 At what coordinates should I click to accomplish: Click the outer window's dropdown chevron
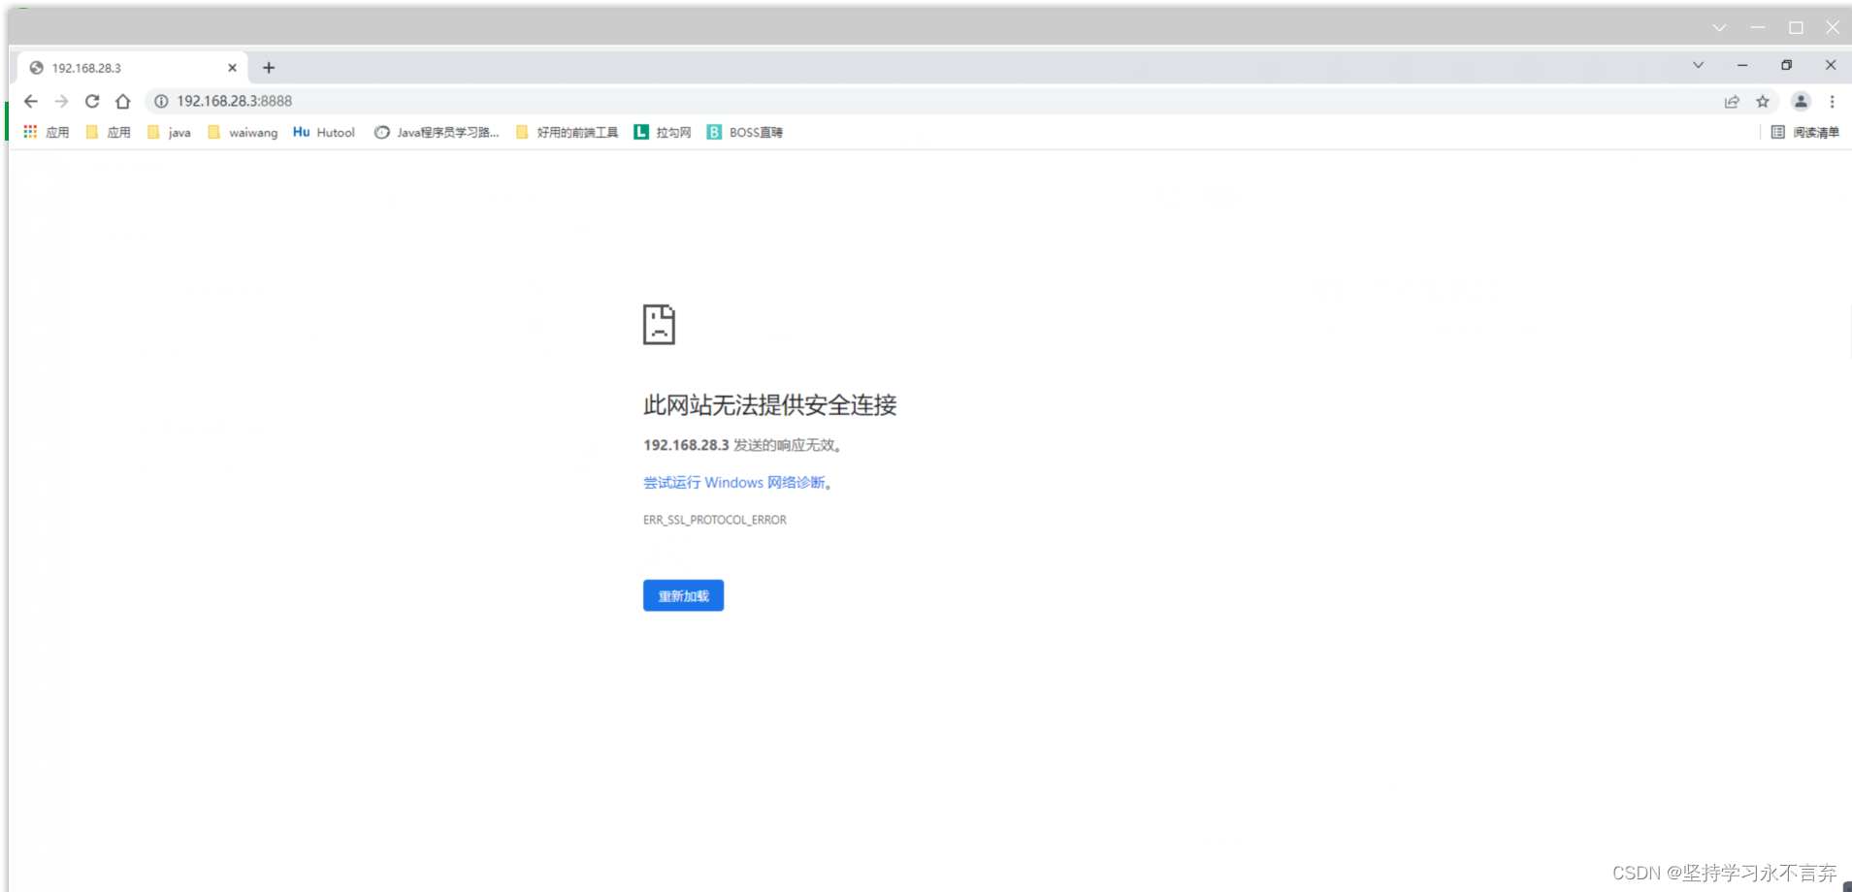(x=1719, y=28)
